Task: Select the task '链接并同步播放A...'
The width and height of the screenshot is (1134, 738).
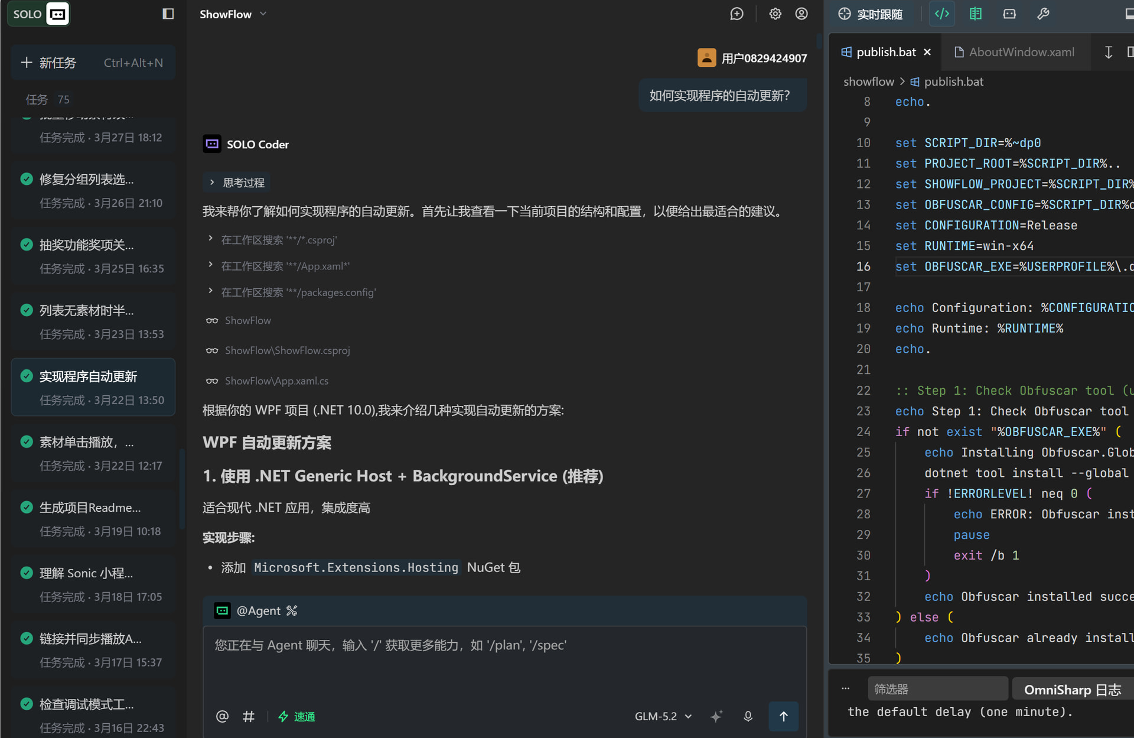Action: tap(93, 649)
